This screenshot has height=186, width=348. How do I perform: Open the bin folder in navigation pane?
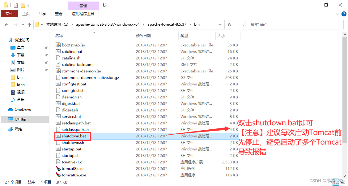coord(19,77)
